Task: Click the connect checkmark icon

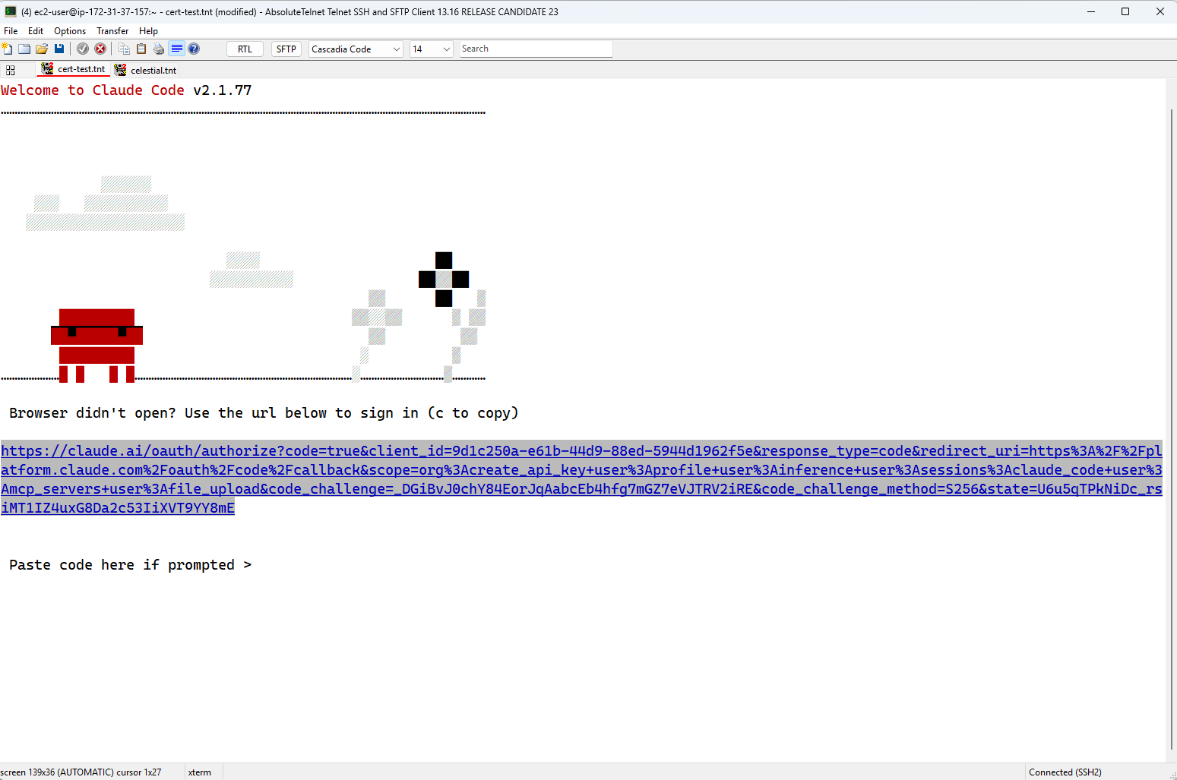Action: tap(83, 49)
